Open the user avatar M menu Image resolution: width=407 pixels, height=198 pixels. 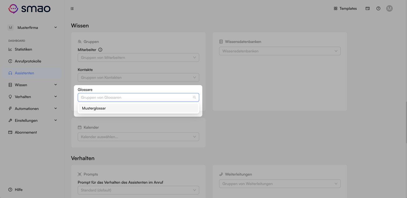[389, 9]
